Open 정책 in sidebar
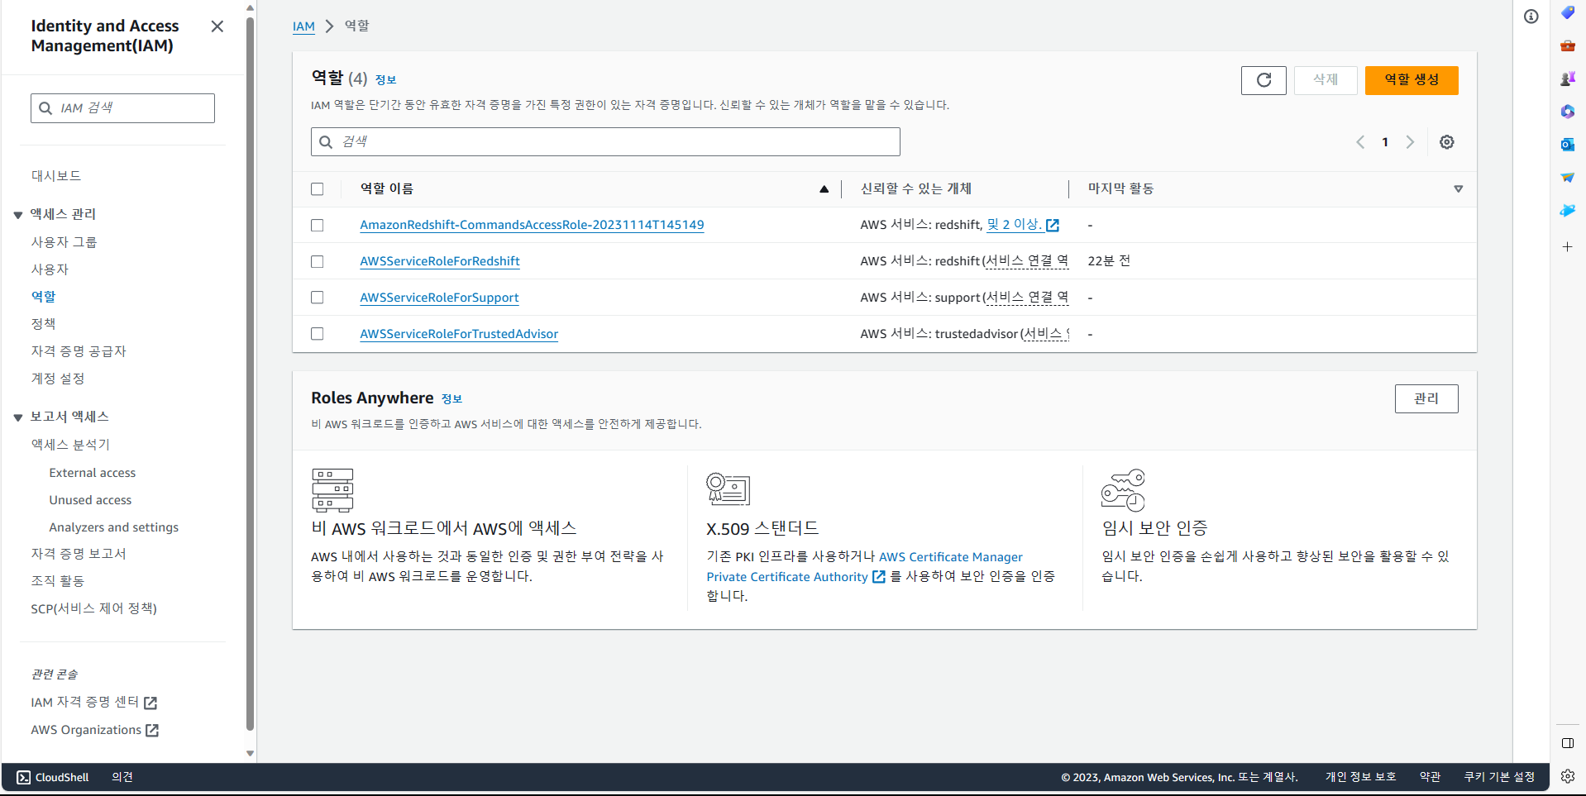This screenshot has height=796, width=1586. click(x=43, y=324)
